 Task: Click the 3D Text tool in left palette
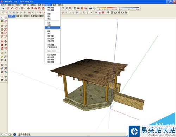coord(6,60)
